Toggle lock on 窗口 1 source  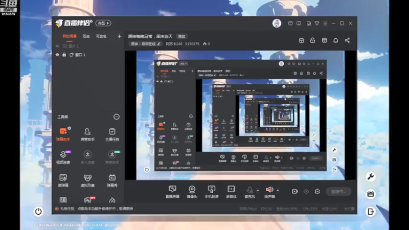[x=64, y=55]
